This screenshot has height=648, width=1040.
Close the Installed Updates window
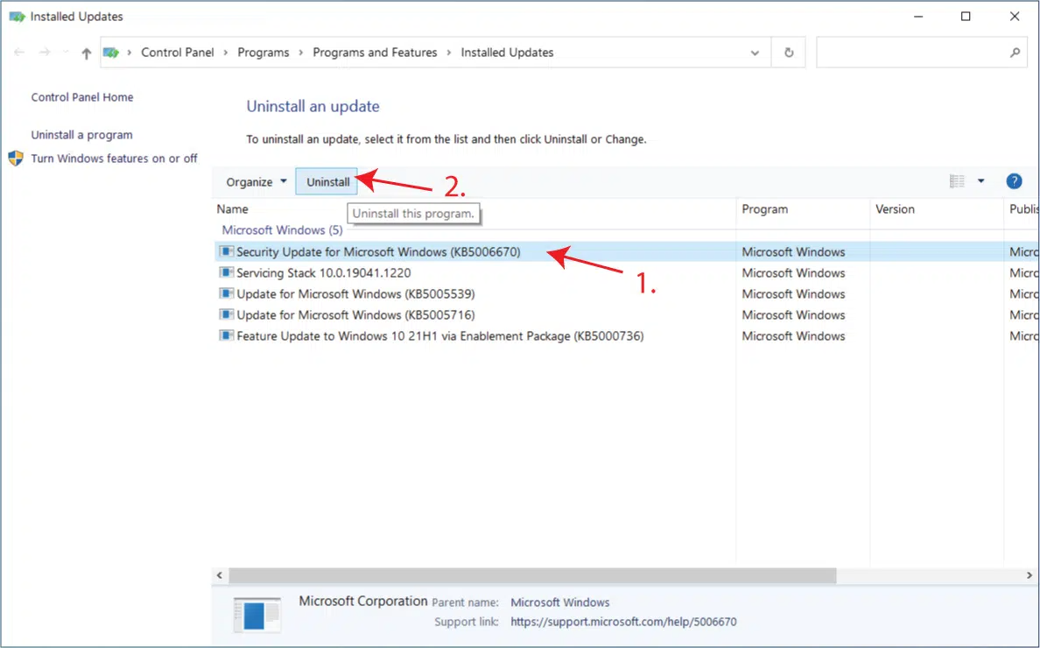1015,17
